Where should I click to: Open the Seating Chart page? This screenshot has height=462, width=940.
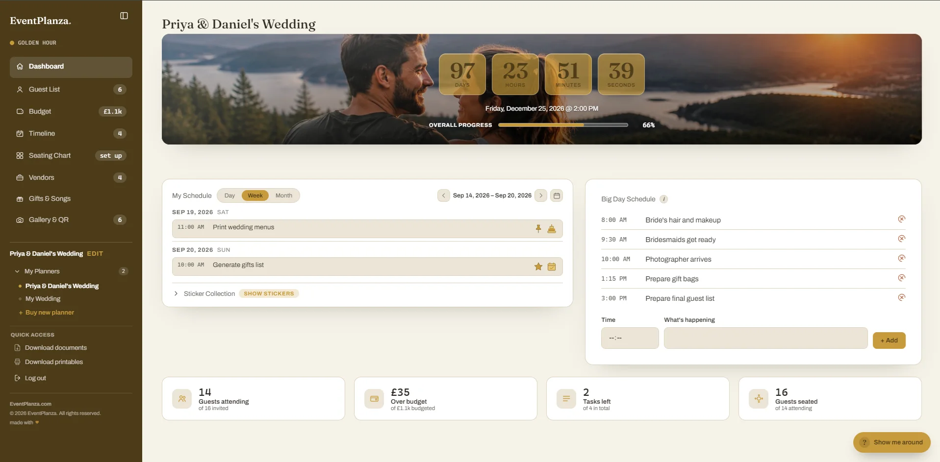71,155
